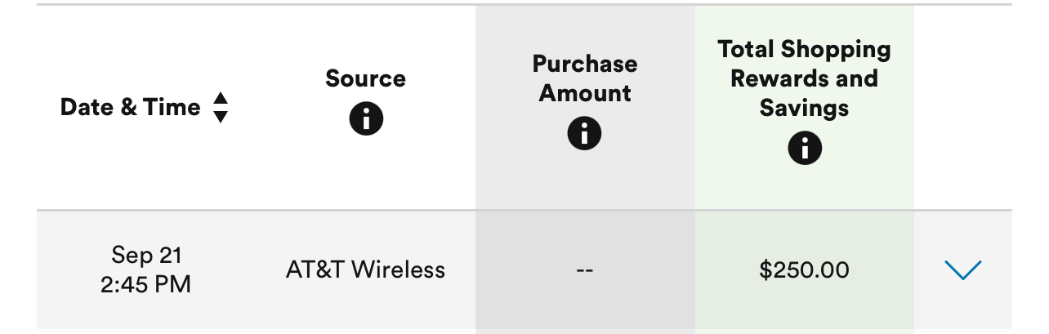Open the info icon under Source
1049x334 pixels.
coord(366,119)
